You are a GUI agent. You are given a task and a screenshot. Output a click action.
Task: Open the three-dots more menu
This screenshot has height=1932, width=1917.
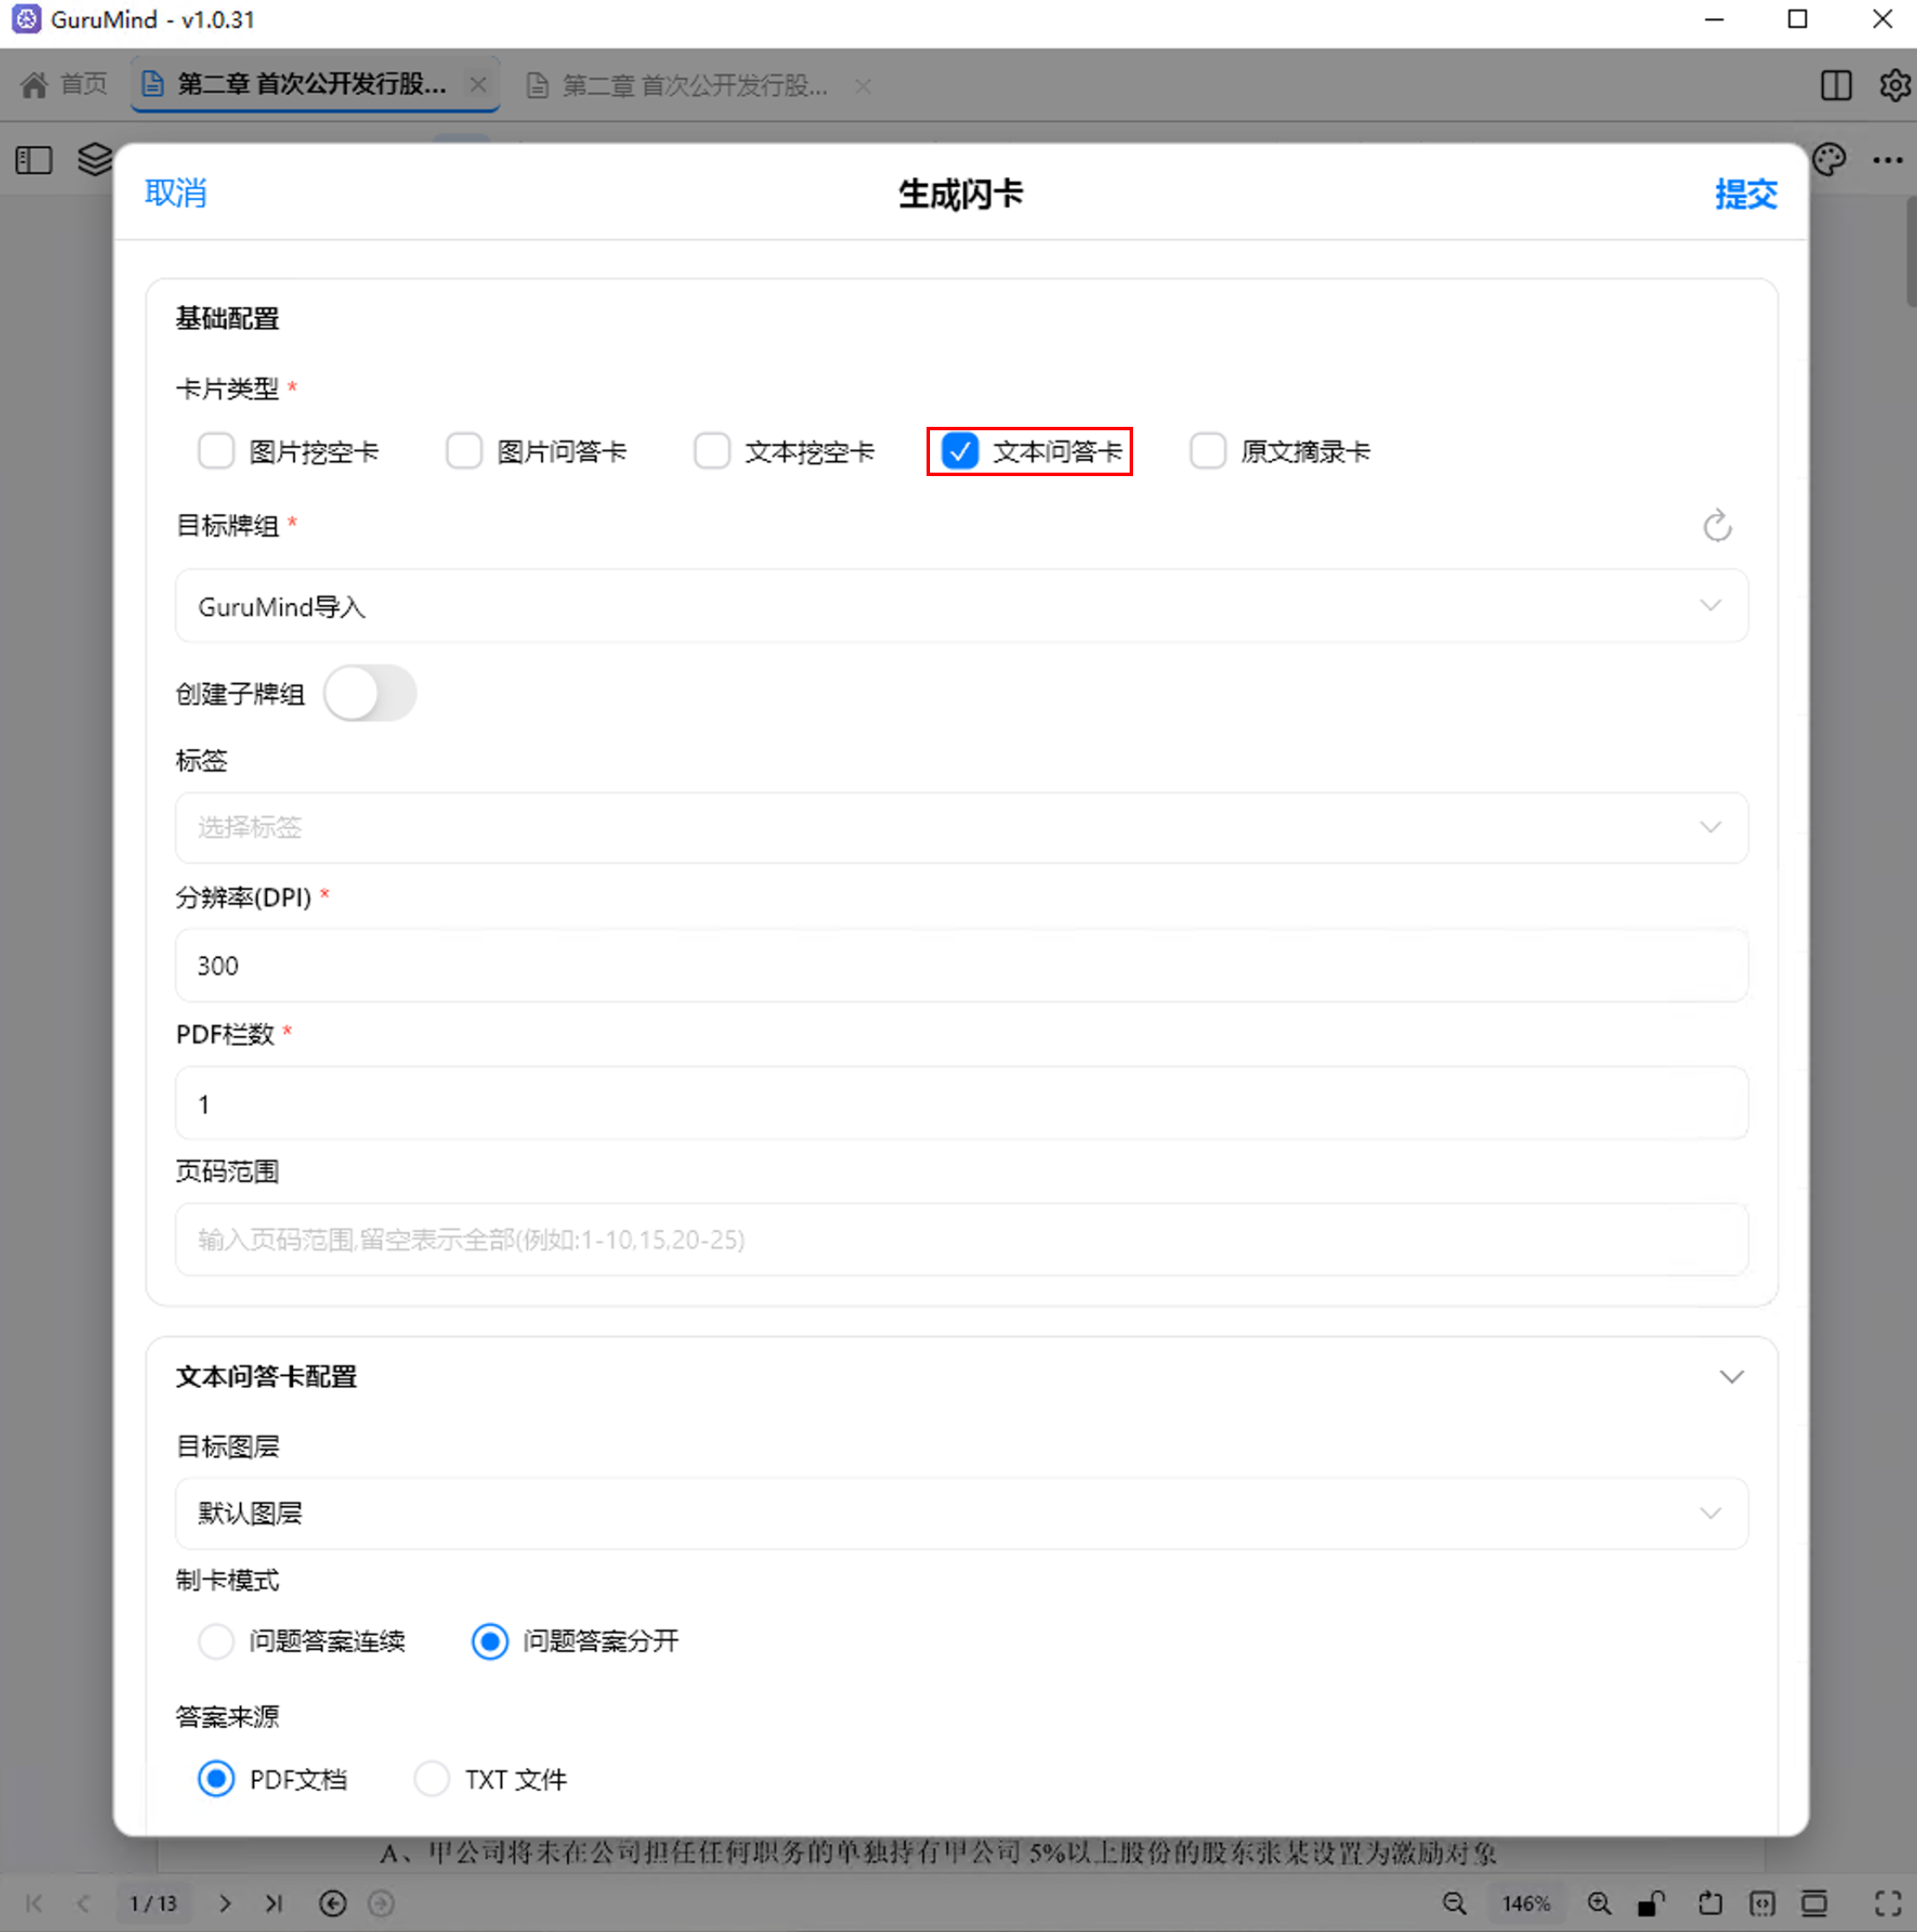tap(1888, 160)
